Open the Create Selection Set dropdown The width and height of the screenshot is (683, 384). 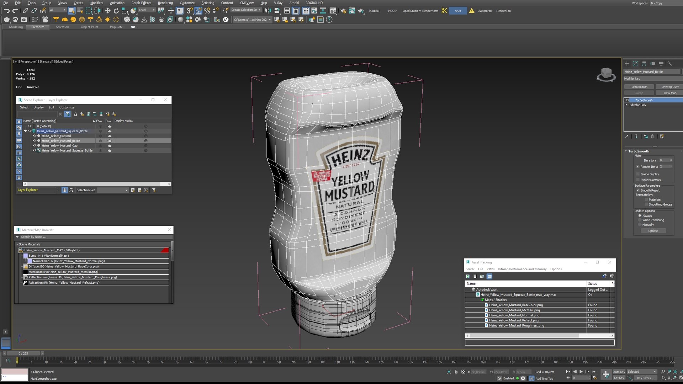coord(246,10)
